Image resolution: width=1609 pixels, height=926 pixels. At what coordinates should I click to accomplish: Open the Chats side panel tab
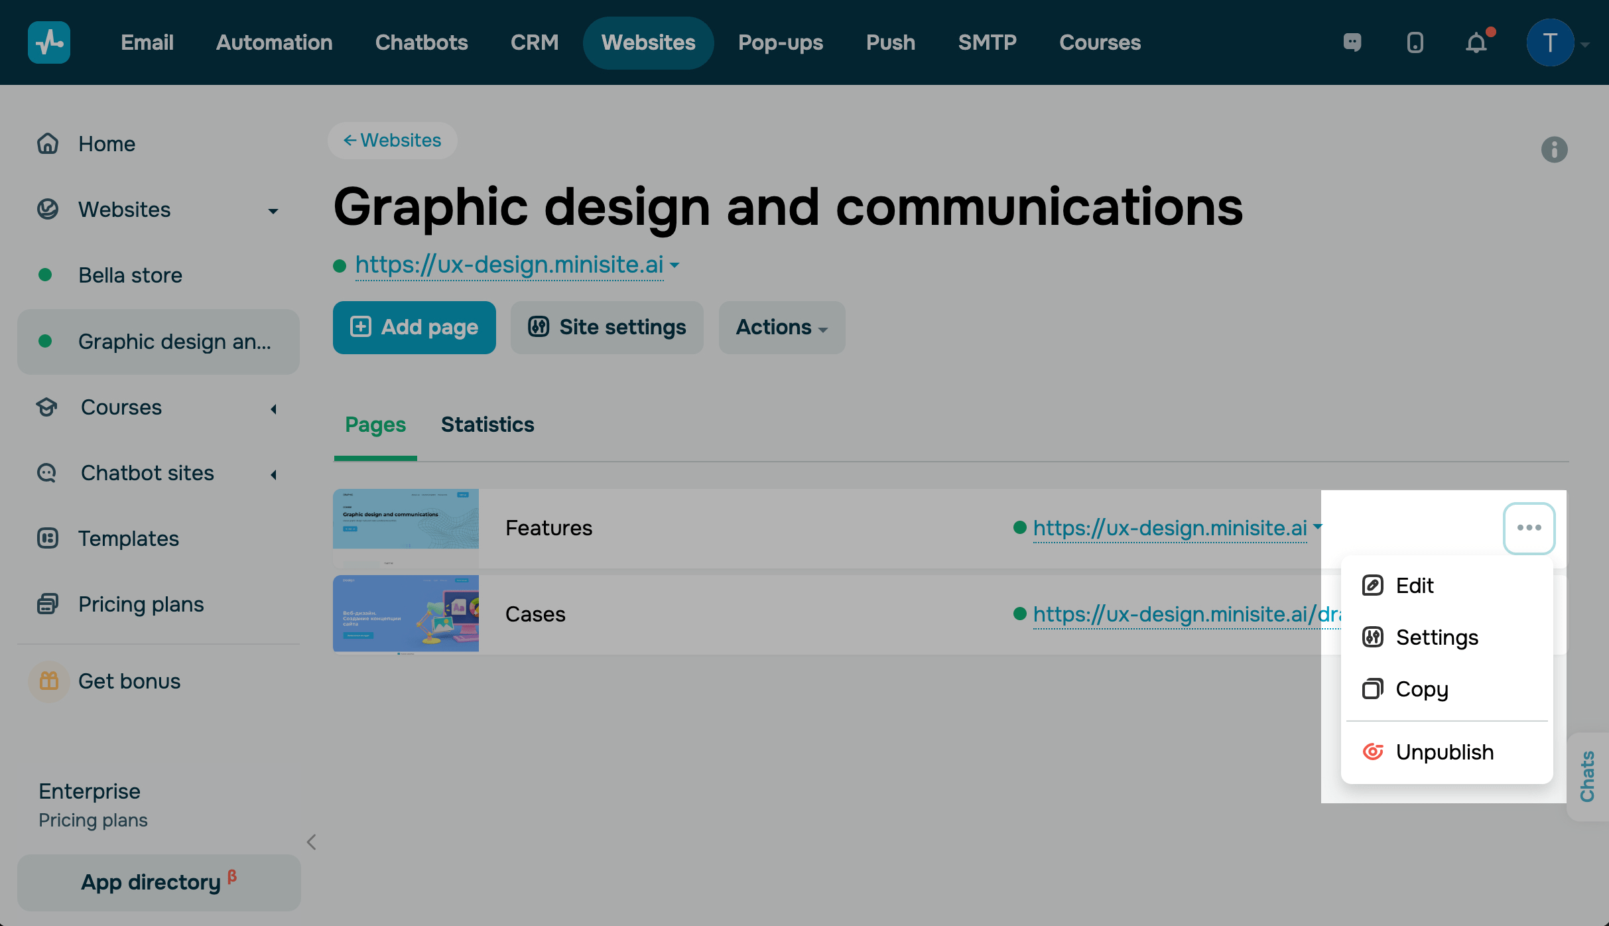tap(1587, 776)
